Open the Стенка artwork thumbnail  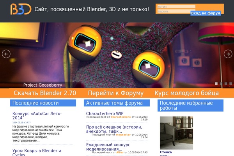(x=176, y=133)
